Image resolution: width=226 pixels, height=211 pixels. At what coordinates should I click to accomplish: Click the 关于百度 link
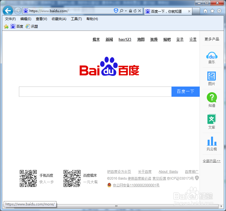click(x=145, y=172)
